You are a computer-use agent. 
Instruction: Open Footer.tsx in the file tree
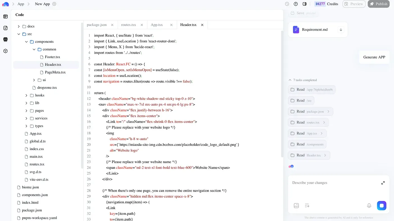pyautogui.click(x=52, y=57)
